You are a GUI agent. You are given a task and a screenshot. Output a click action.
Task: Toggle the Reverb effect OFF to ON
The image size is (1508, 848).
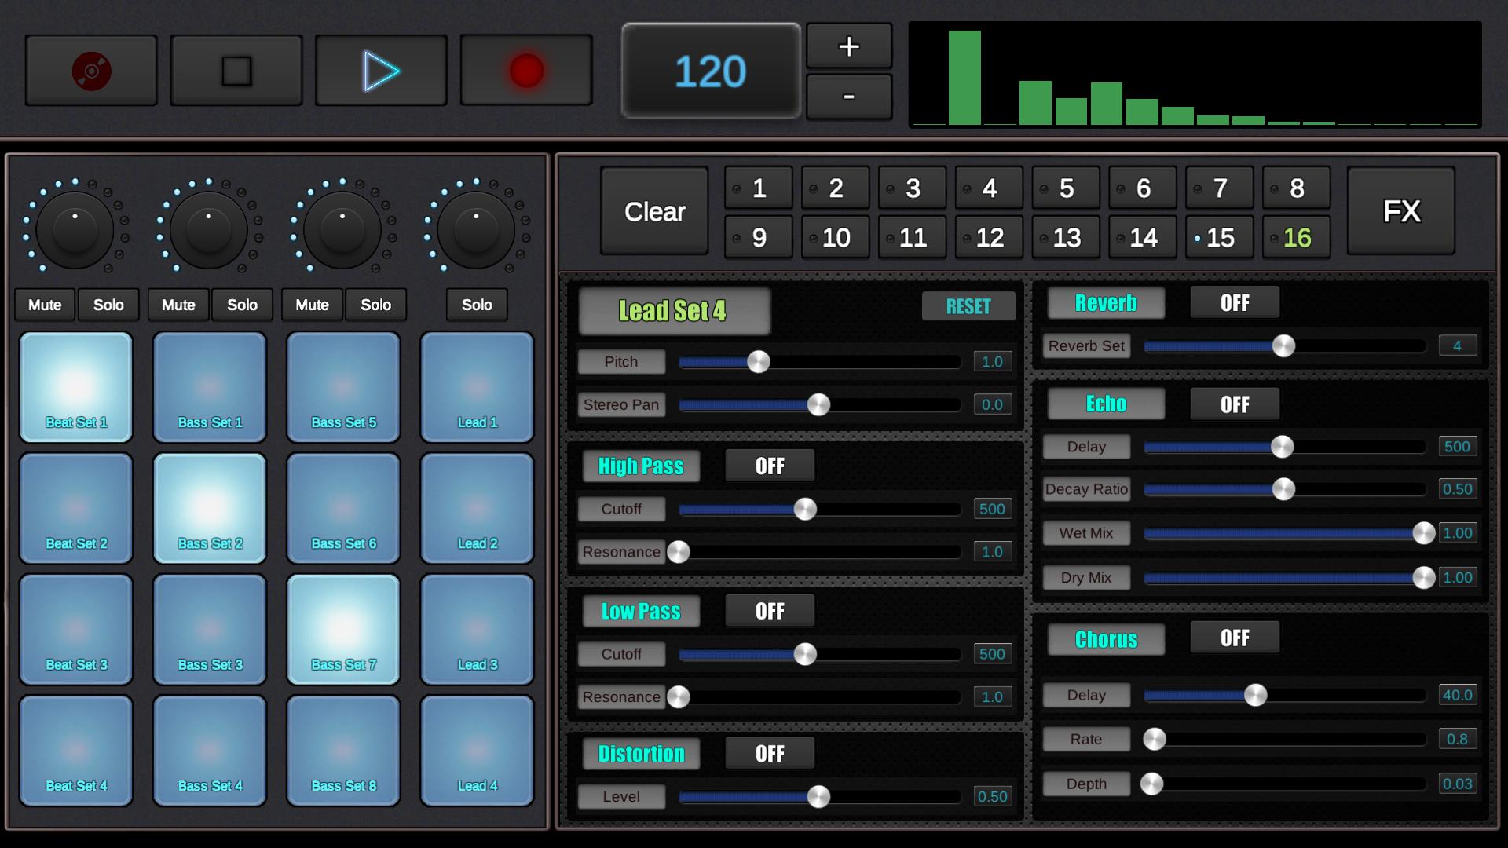coord(1234,302)
